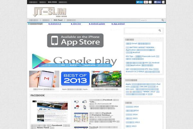Focus the search field in navigation bar

coord(151,20)
